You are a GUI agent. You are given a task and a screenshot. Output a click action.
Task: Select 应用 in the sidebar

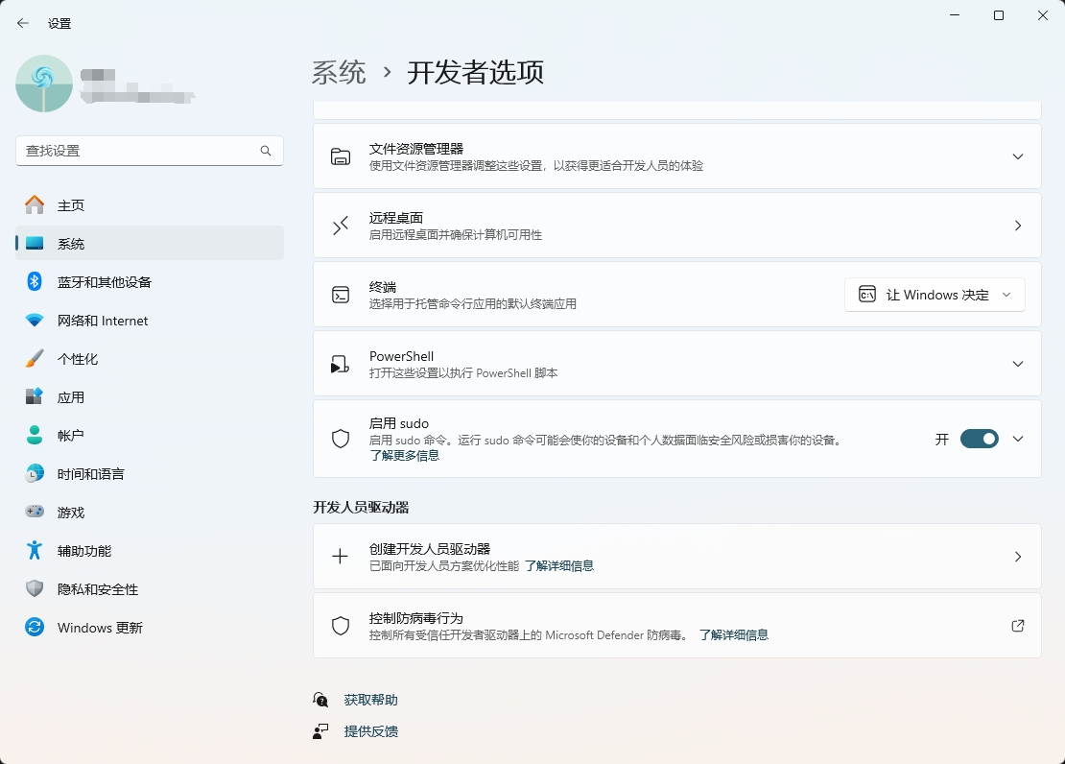150,397
